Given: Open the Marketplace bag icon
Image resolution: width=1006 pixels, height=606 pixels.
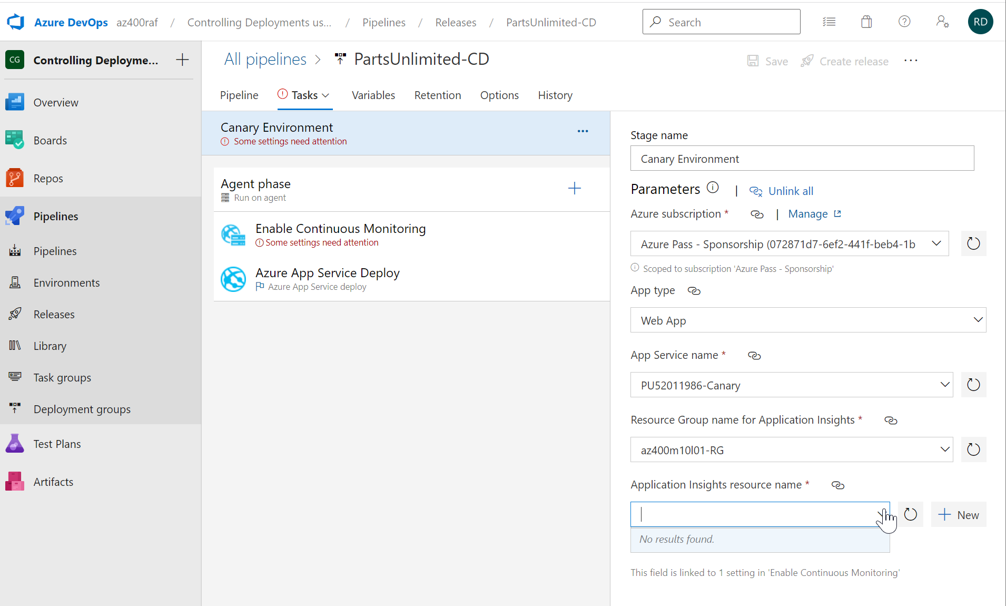Looking at the screenshot, I should point(865,22).
